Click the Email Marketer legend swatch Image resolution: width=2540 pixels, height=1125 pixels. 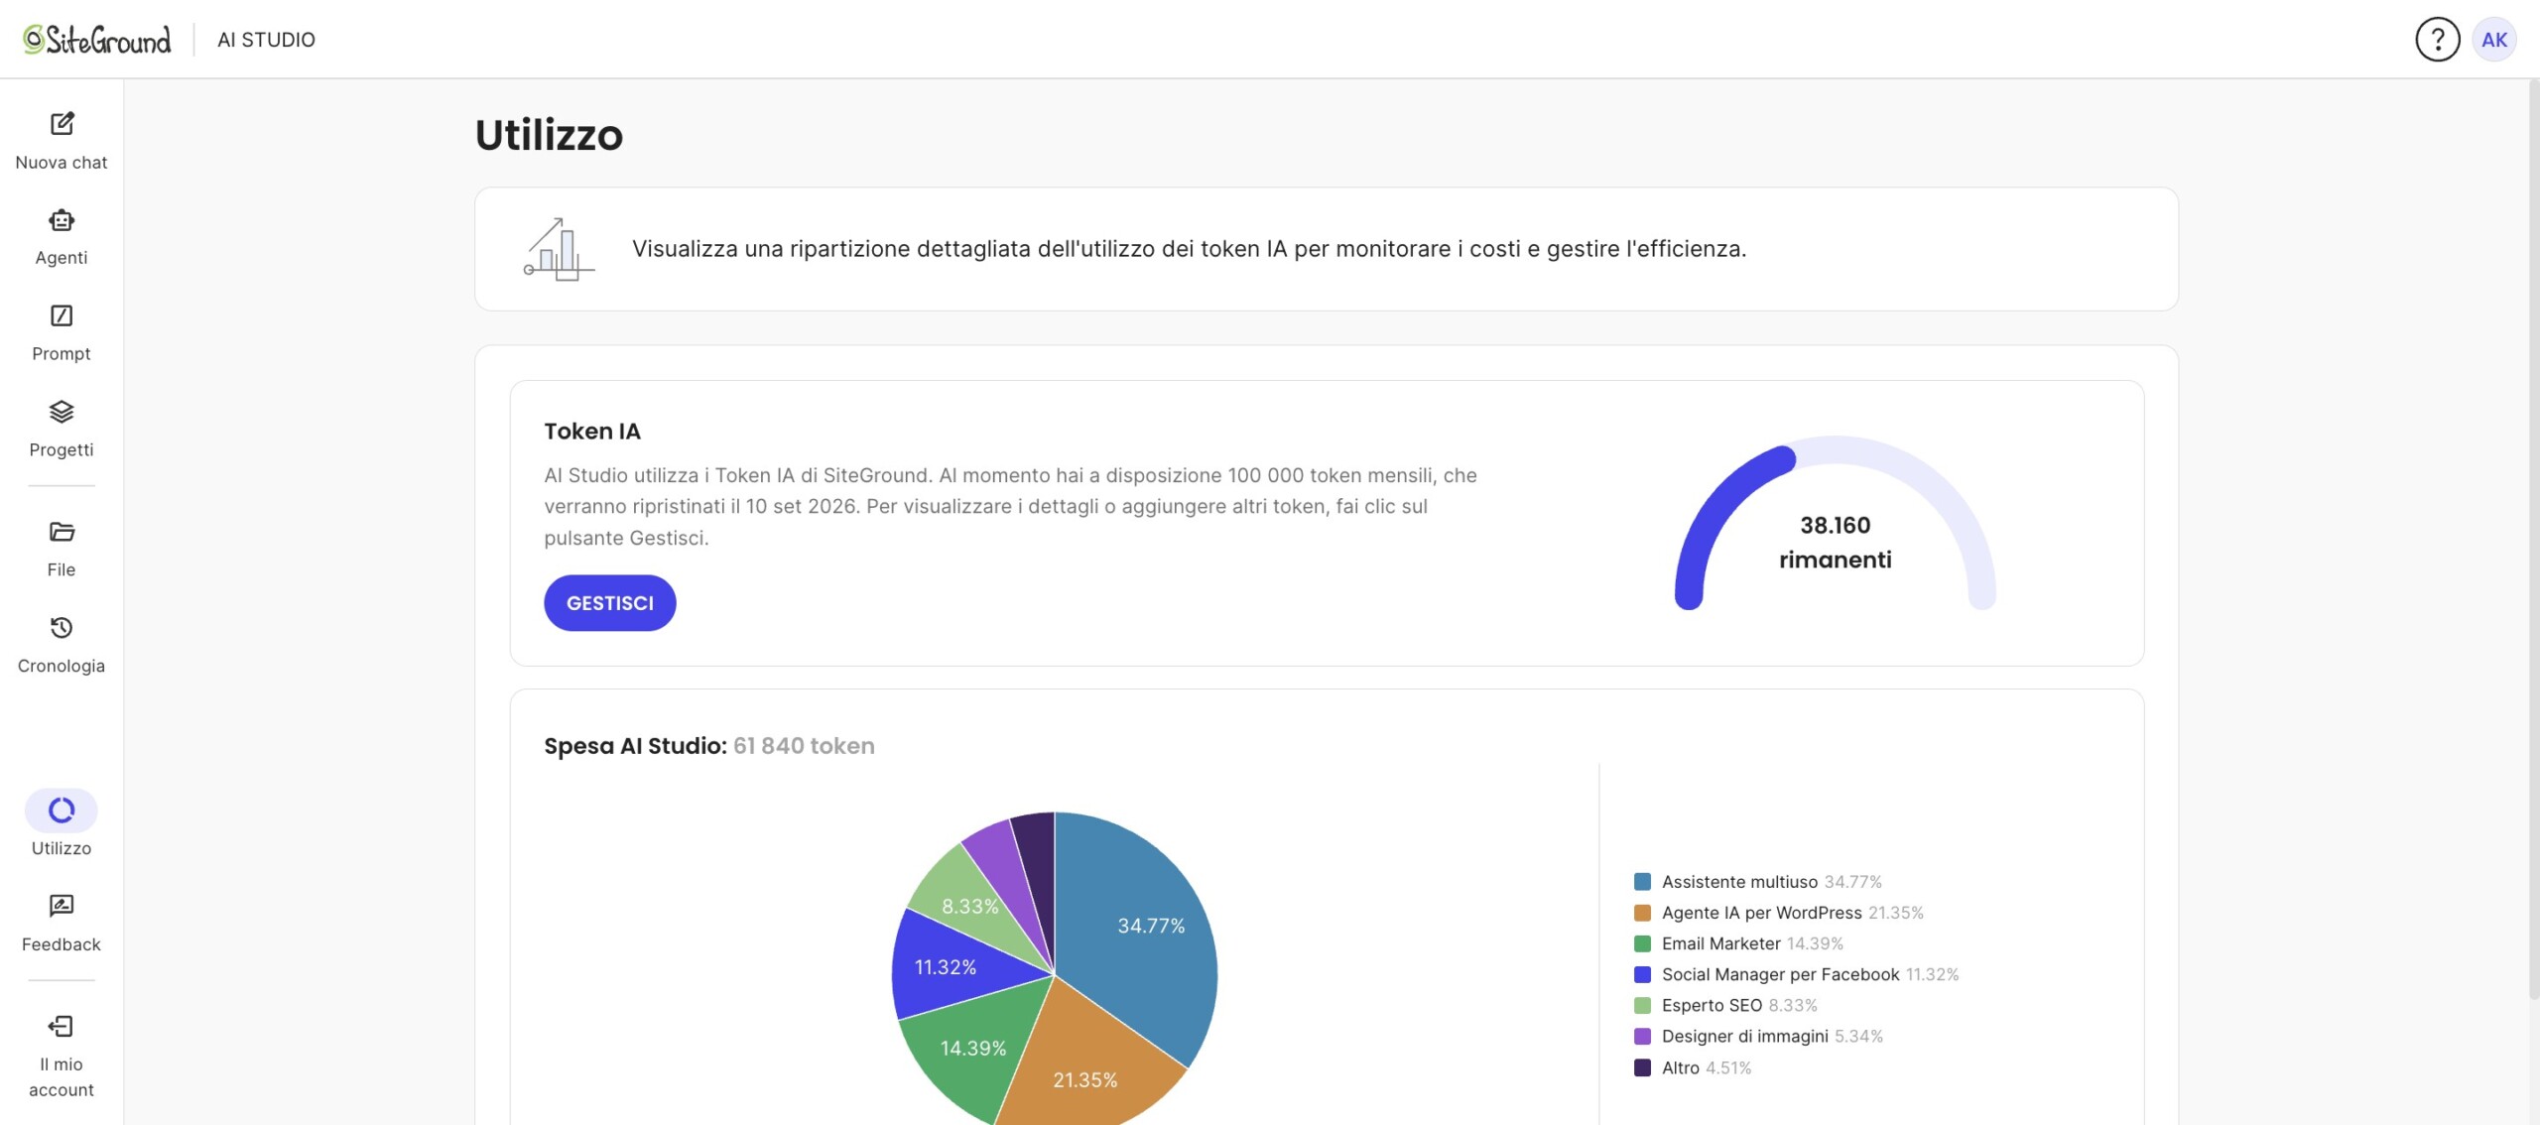click(x=1642, y=943)
